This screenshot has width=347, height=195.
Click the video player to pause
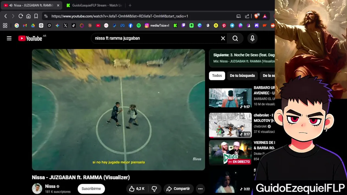118,110
